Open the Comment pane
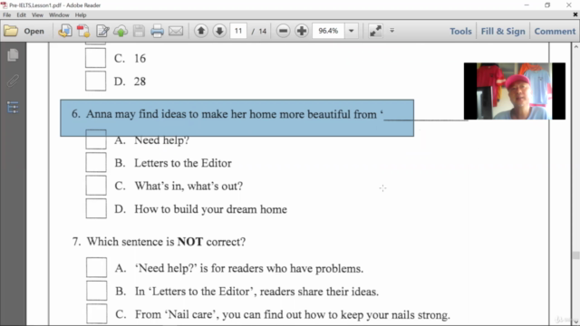 (555, 31)
